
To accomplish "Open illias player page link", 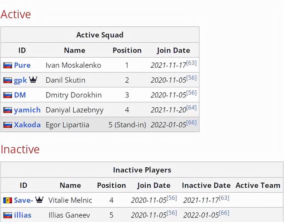I will (23, 215).
